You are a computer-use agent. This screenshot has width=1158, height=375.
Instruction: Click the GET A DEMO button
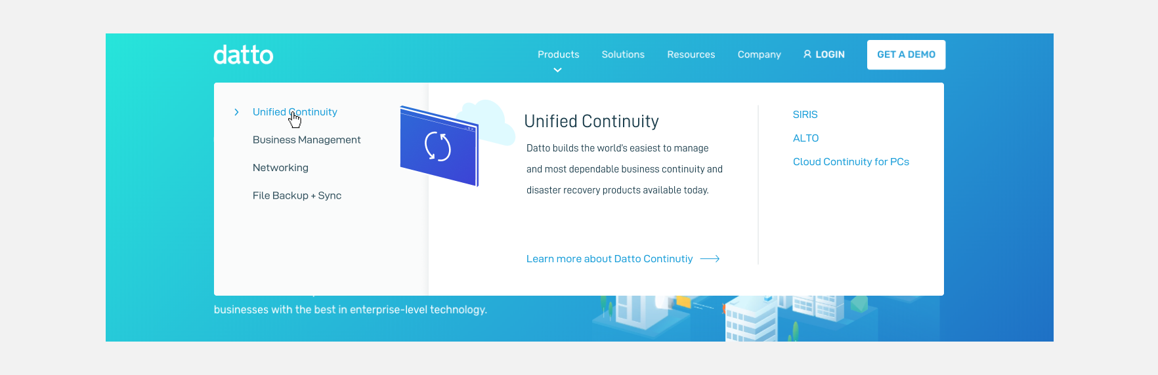(x=906, y=54)
